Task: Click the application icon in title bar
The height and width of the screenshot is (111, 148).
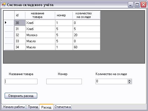Action: 4,4
